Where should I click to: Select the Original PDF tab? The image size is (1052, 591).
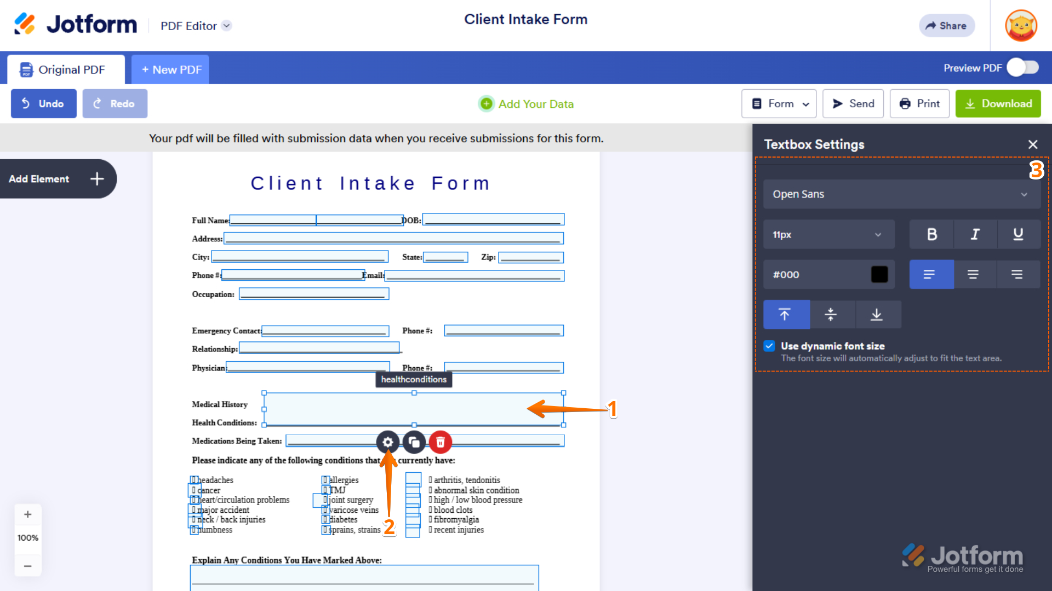click(x=65, y=69)
